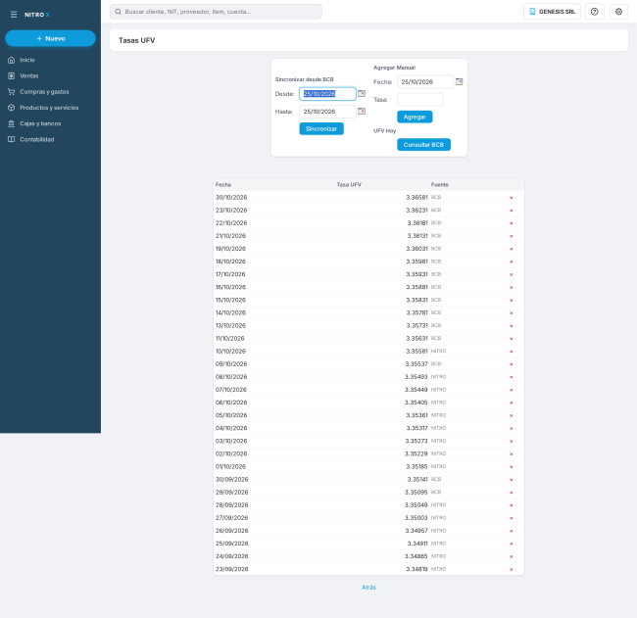Select the rate value 3.36581
637x618 pixels.
[416, 197]
